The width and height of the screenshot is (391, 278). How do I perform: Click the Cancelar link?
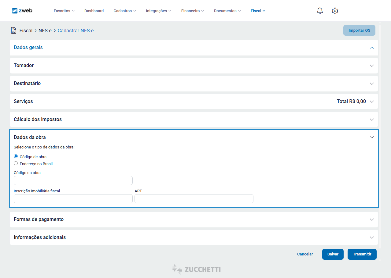305,254
